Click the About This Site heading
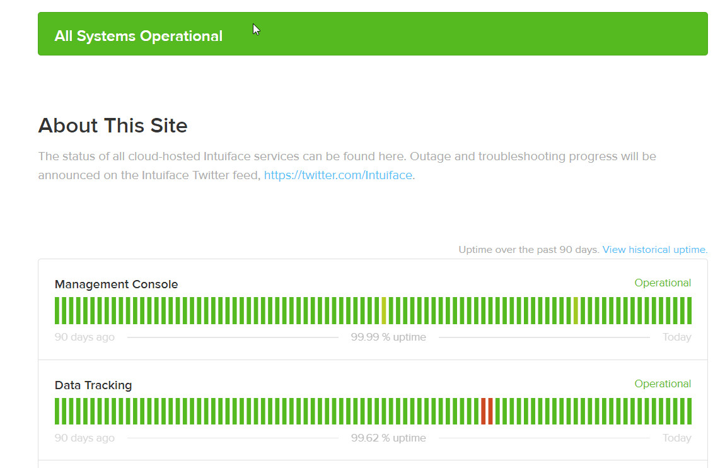The height and width of the screenshot is (468, 725). coord(113,126)
